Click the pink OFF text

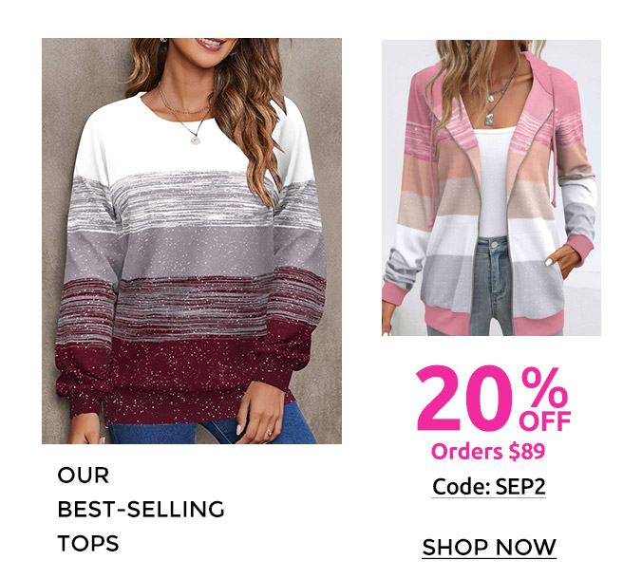click(545, 421)
